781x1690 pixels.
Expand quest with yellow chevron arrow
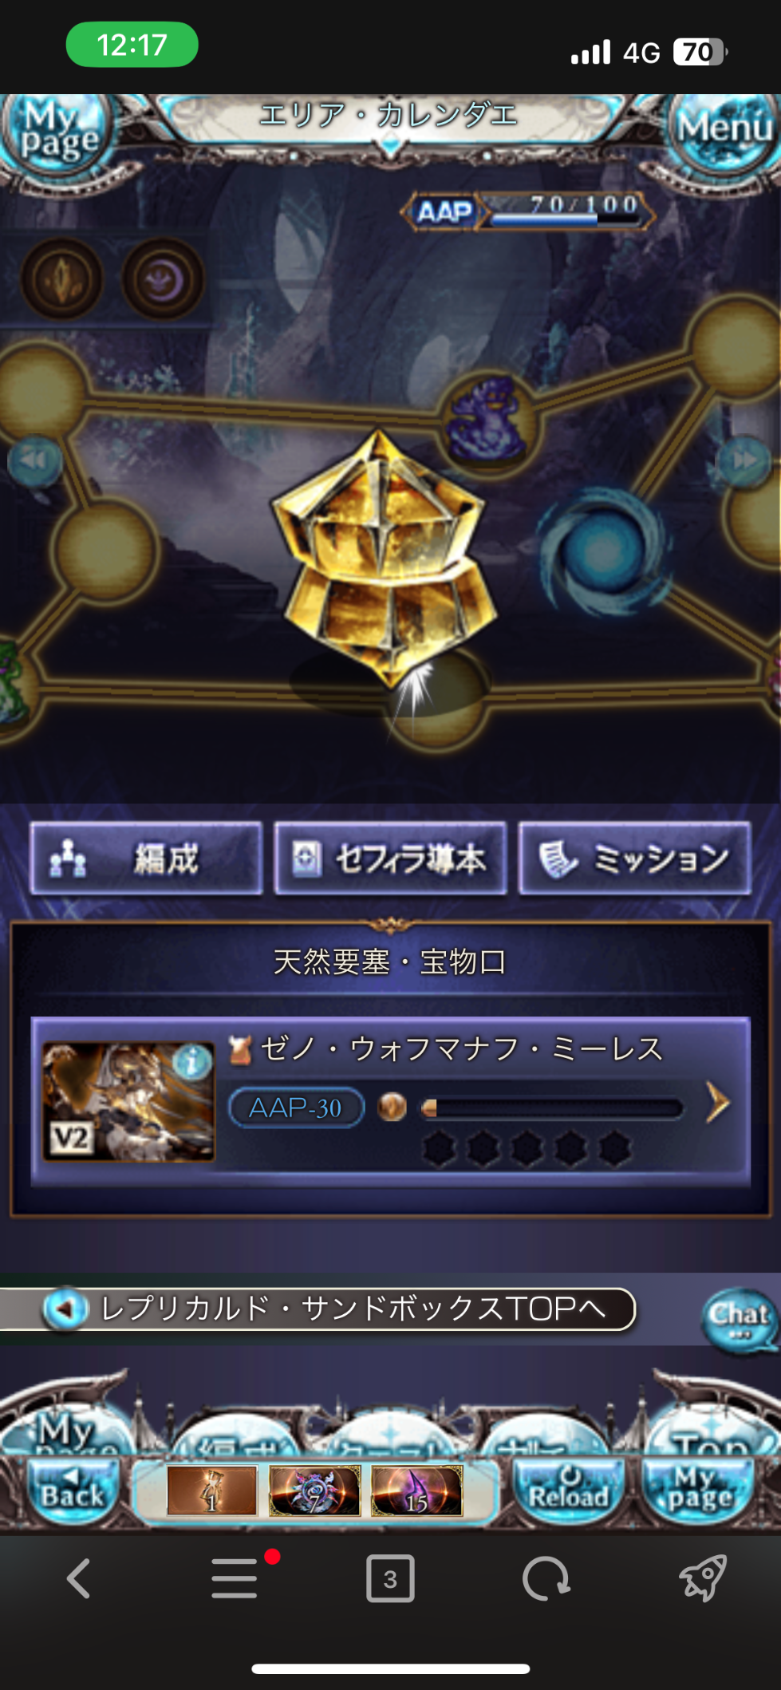click(718, 1104)
